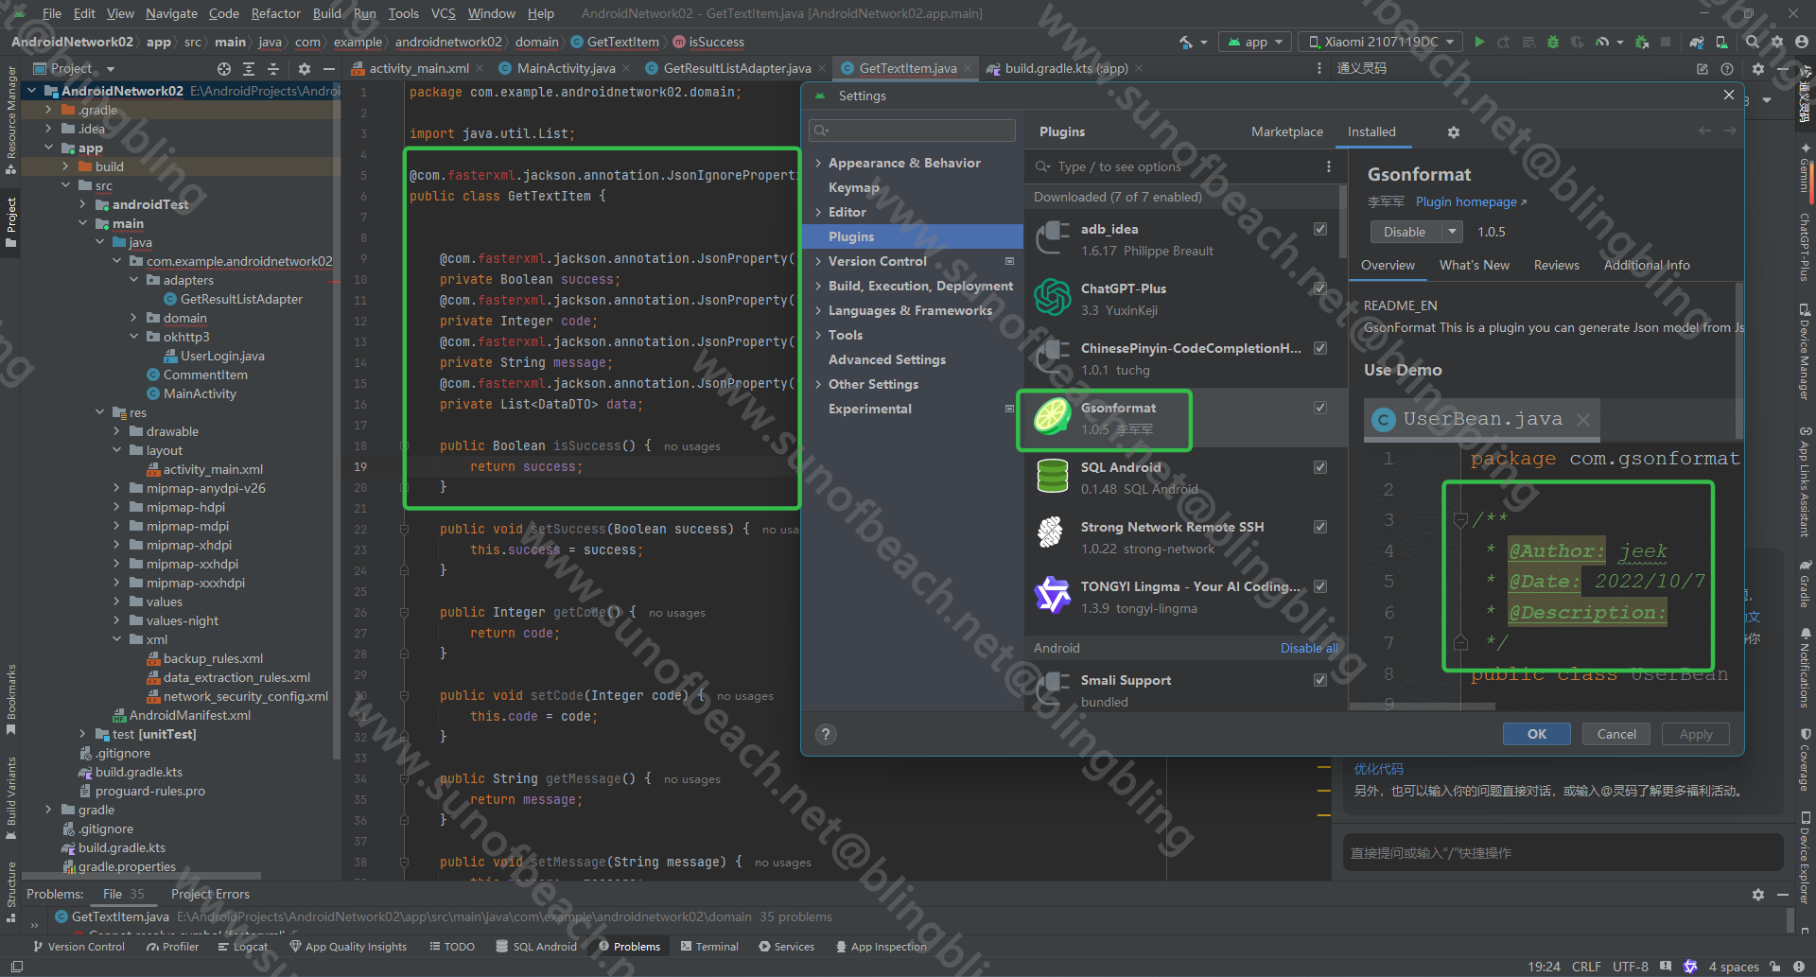The height and width of the screenshot is (977, 1816).
Task: Switch to Marketplace plugins tab
Action: pyautogui.click(x=1286, y=131)
